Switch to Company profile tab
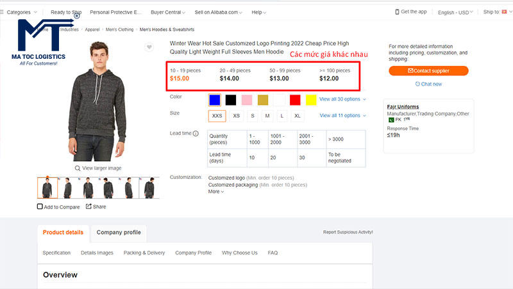This screenshot has height=289, width=513. 119,233
